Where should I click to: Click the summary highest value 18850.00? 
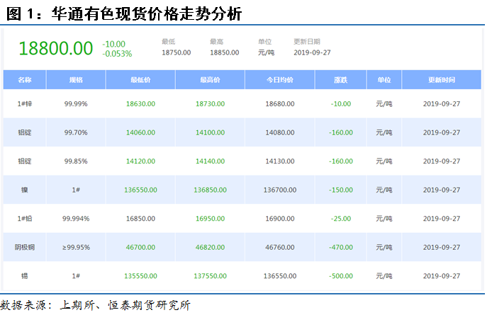coord(225,52)
